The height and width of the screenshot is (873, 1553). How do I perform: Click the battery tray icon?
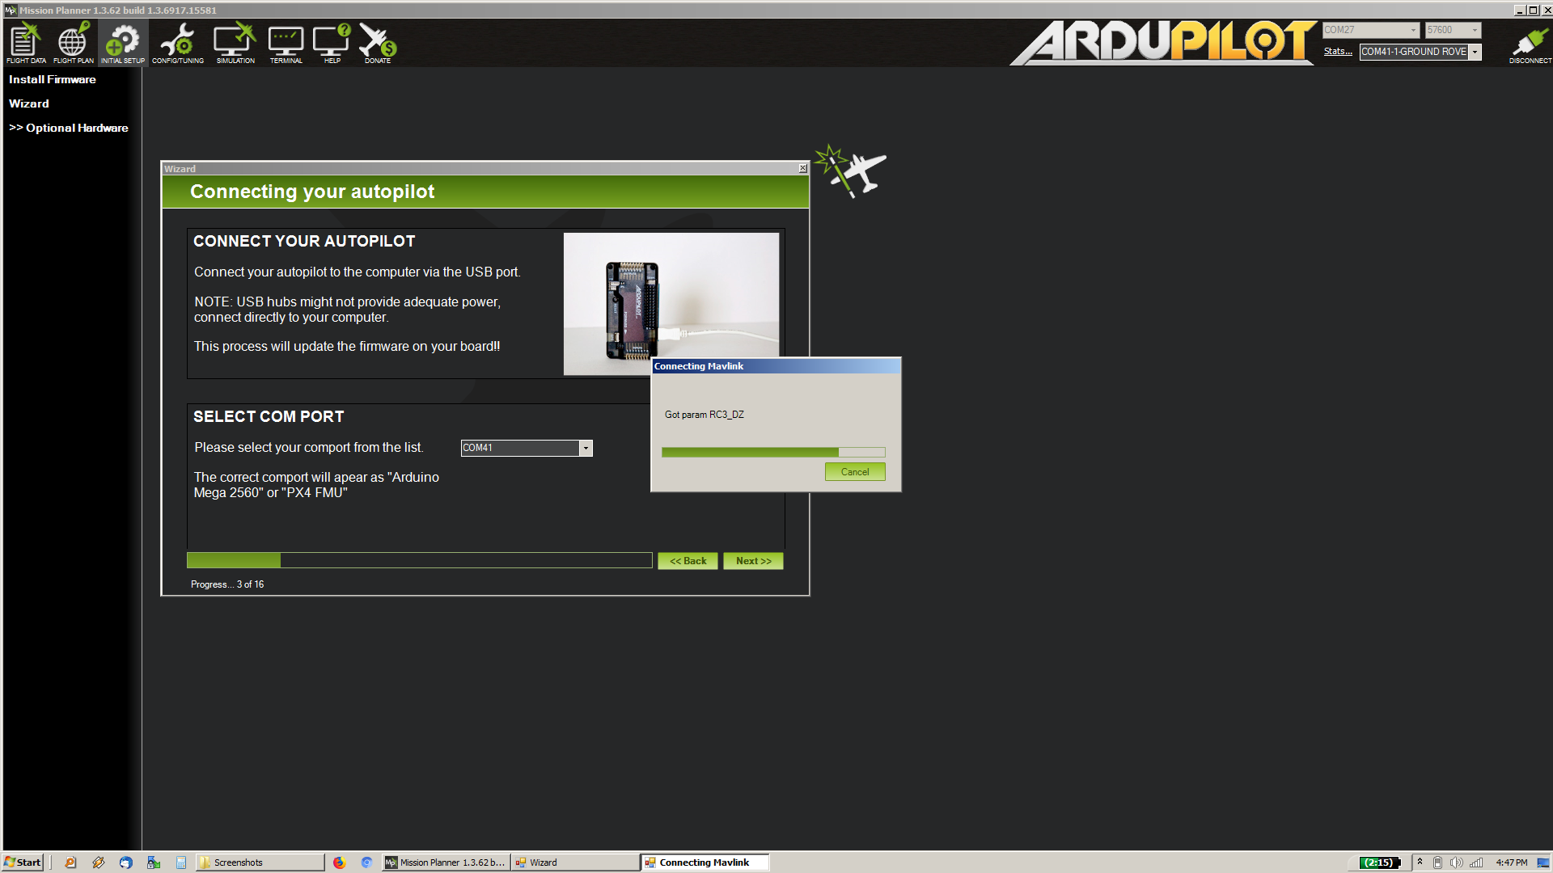point(1437,862)
